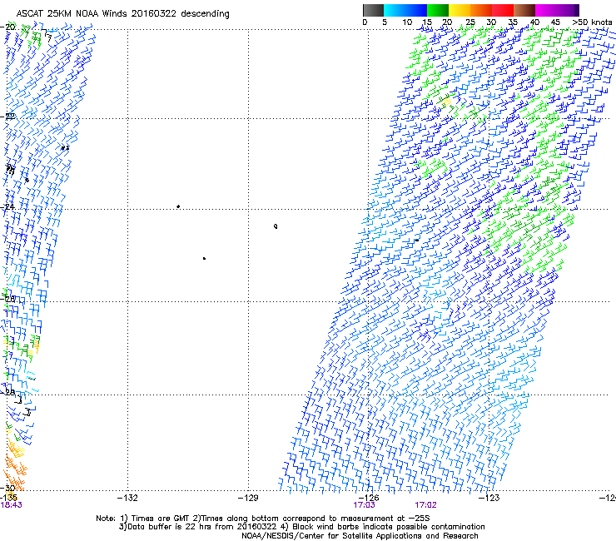The width and height of the screenshot is (616, 541).
Task: Click the '35' label under the color bar
Action: tap(513, 22)
